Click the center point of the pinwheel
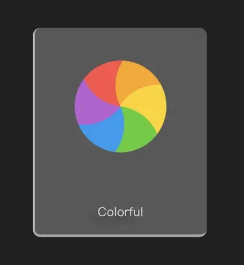 tap(120, 106)
